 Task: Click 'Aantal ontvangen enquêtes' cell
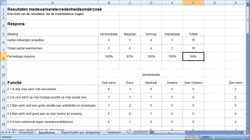click(52, 40)
